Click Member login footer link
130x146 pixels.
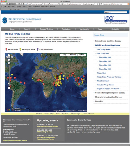[x=75, y=114]
